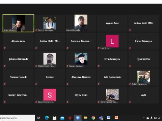Viewport: 162px width, 121px height.
Task: Open Microsoft Teams taskbar icon
Action: tap(101, 118)
